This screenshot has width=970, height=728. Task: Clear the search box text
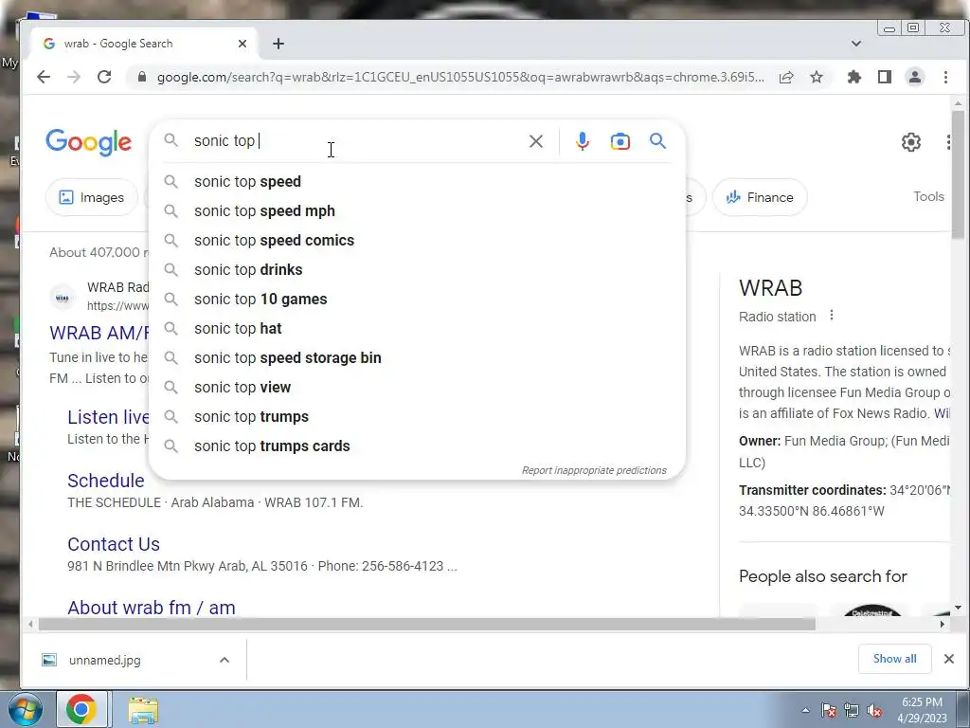[536, 141]
